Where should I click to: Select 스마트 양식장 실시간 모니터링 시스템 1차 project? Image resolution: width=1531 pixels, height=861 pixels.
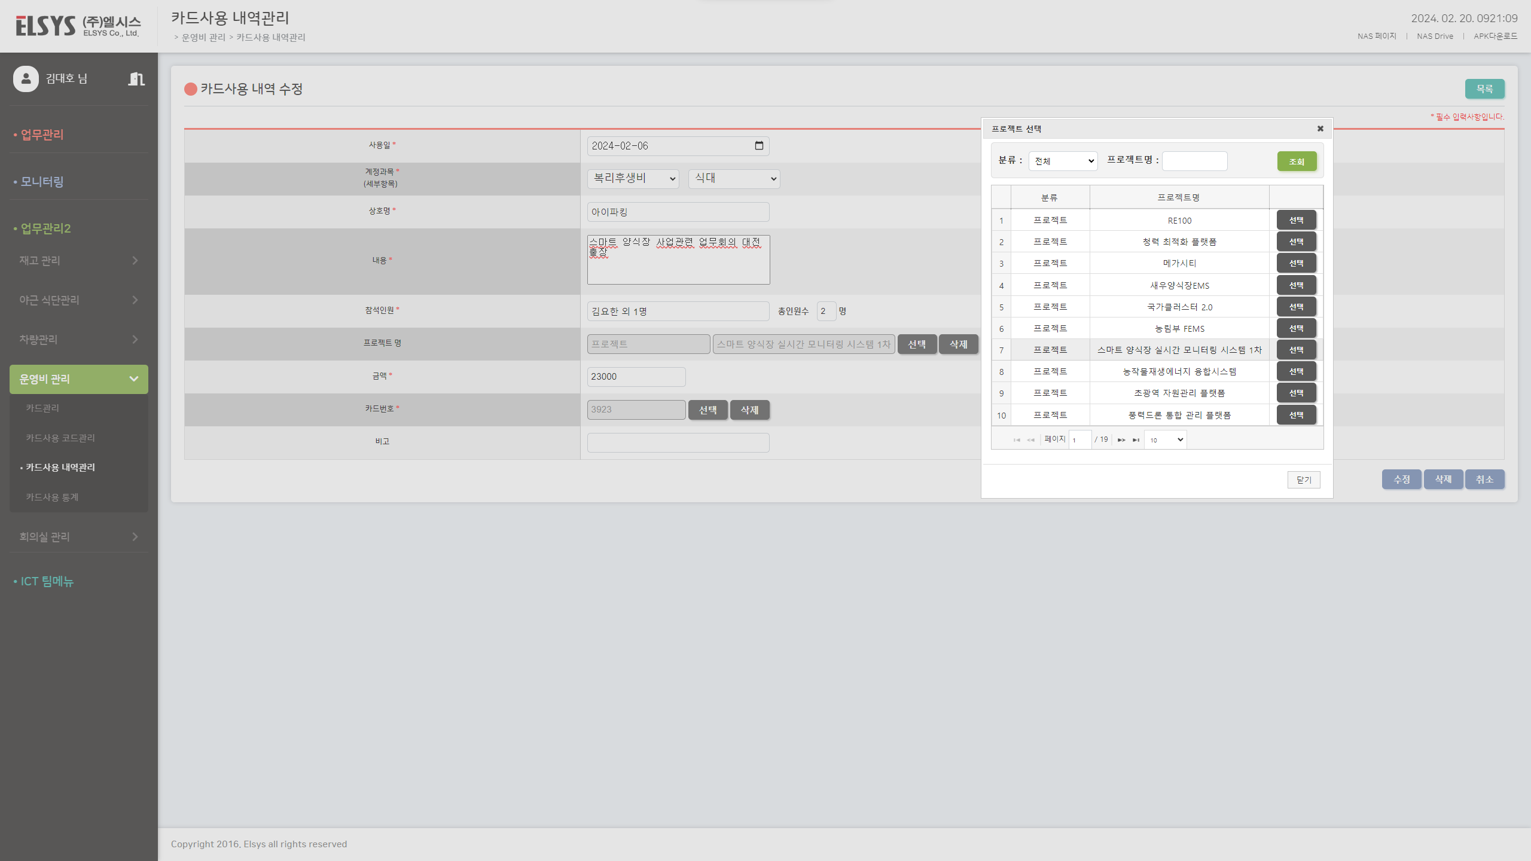1296,350
